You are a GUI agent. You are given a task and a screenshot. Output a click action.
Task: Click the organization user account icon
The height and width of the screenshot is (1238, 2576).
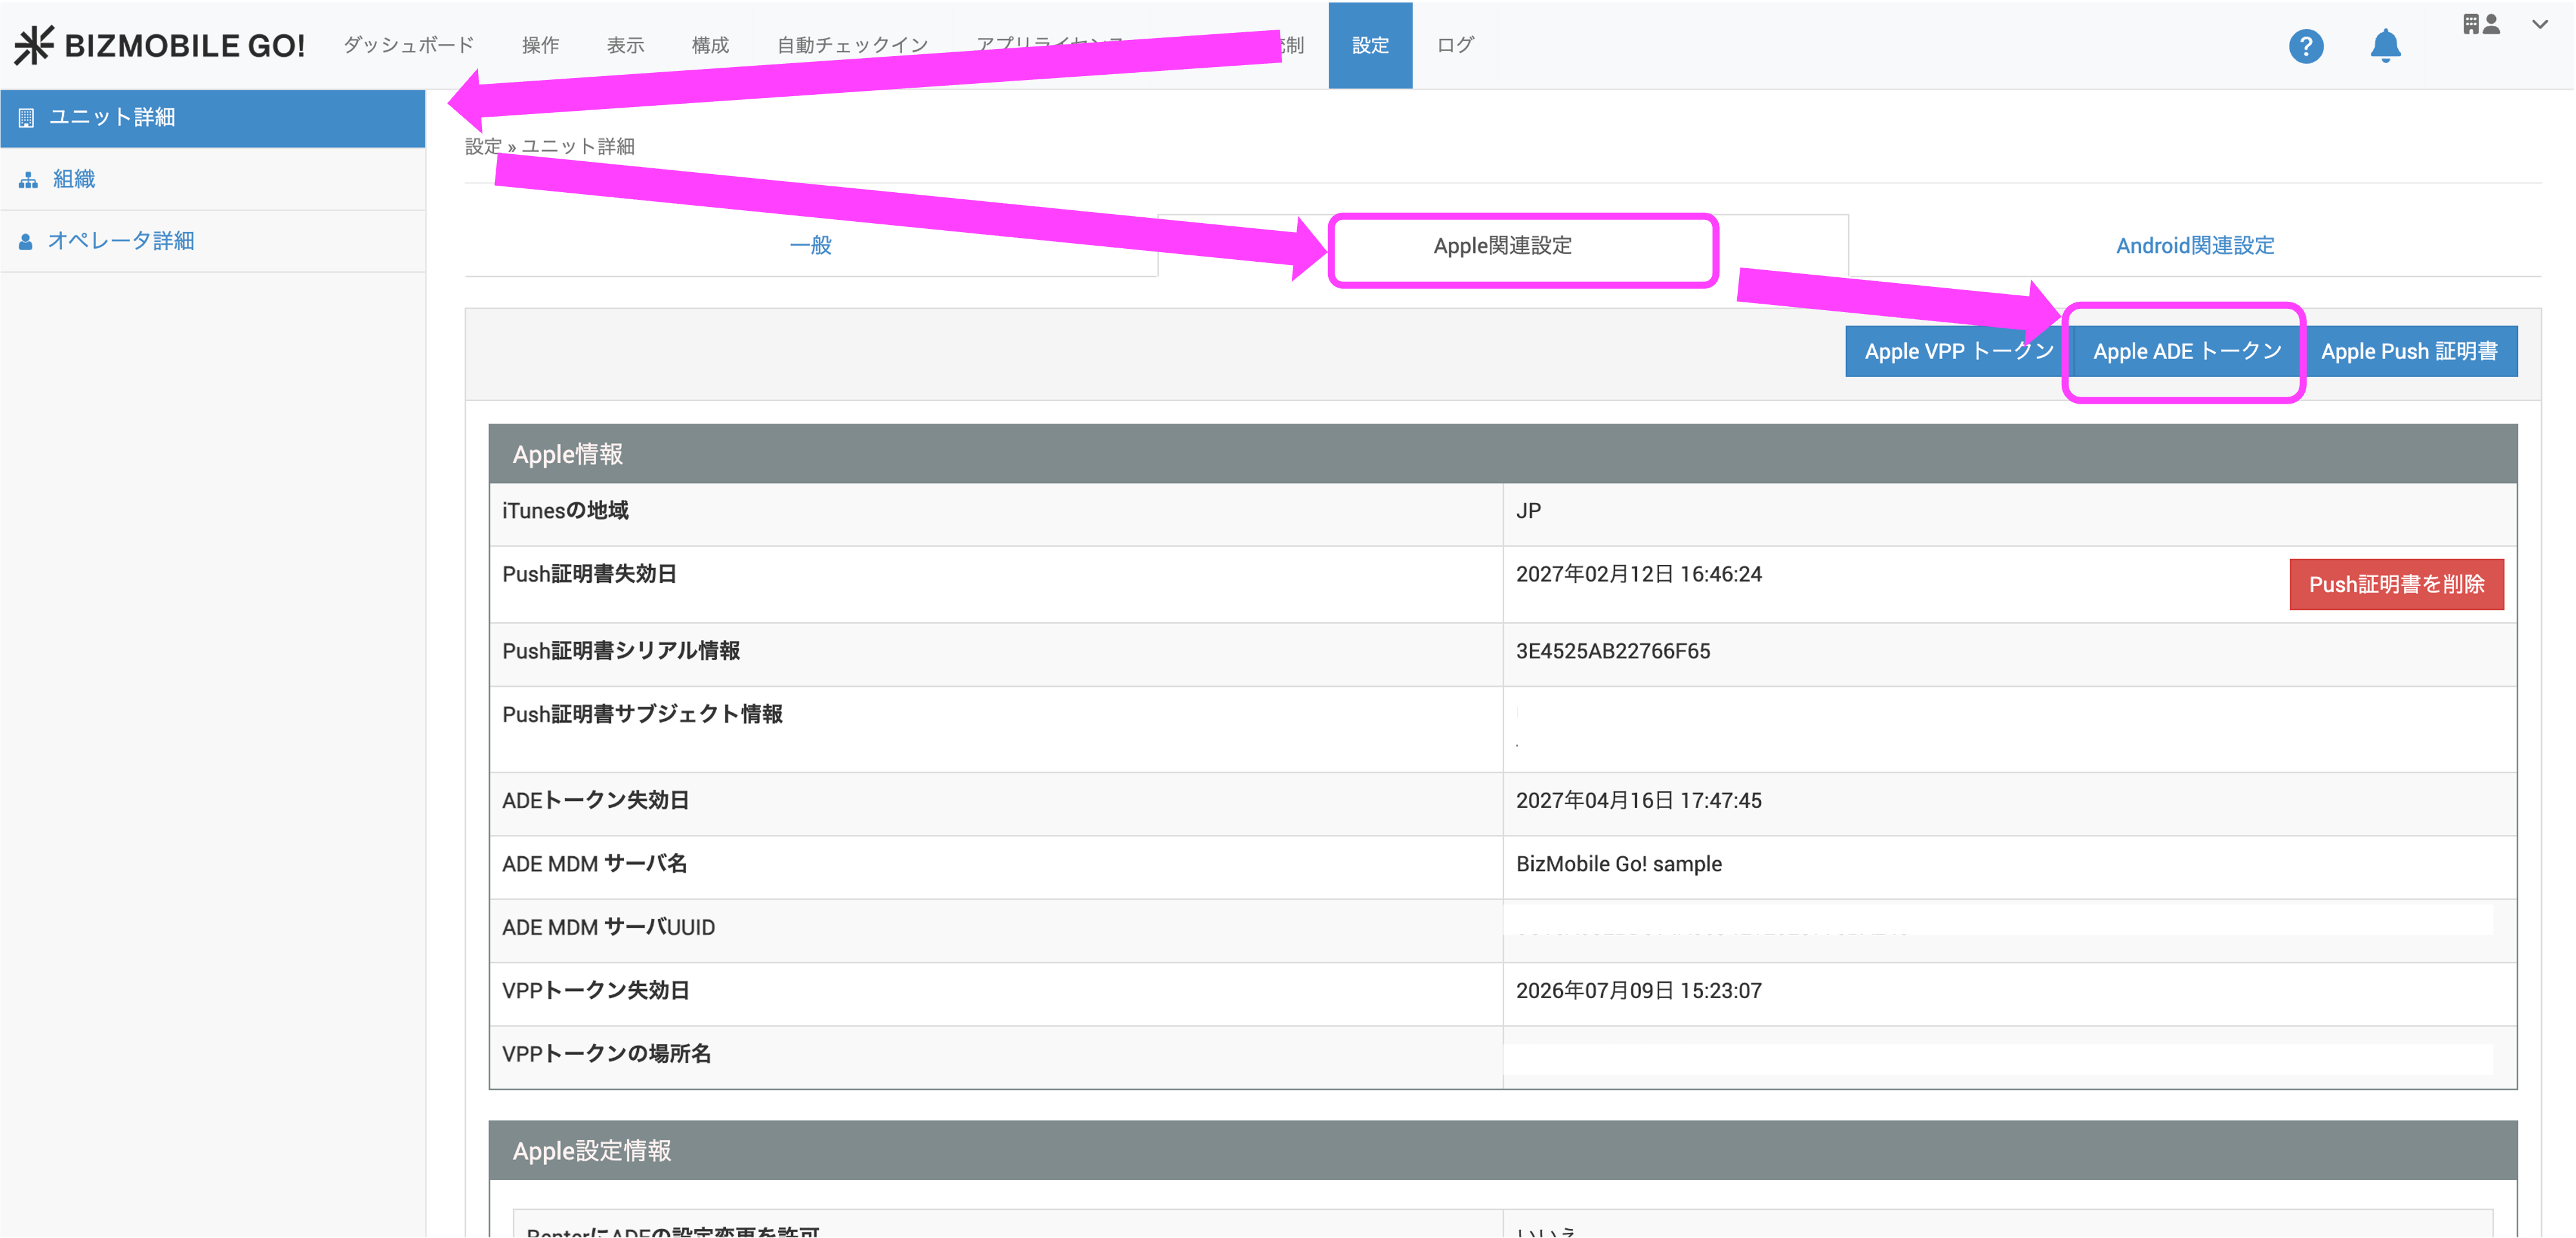pos(2481,24)
